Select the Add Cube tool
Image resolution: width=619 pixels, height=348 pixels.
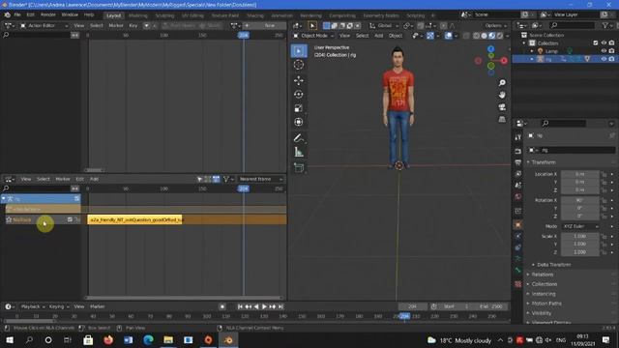point(299,168)
